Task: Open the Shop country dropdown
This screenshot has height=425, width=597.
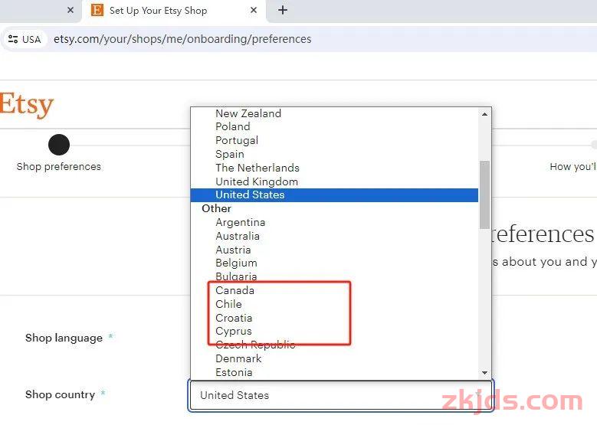Action: (x=341, y=395)
